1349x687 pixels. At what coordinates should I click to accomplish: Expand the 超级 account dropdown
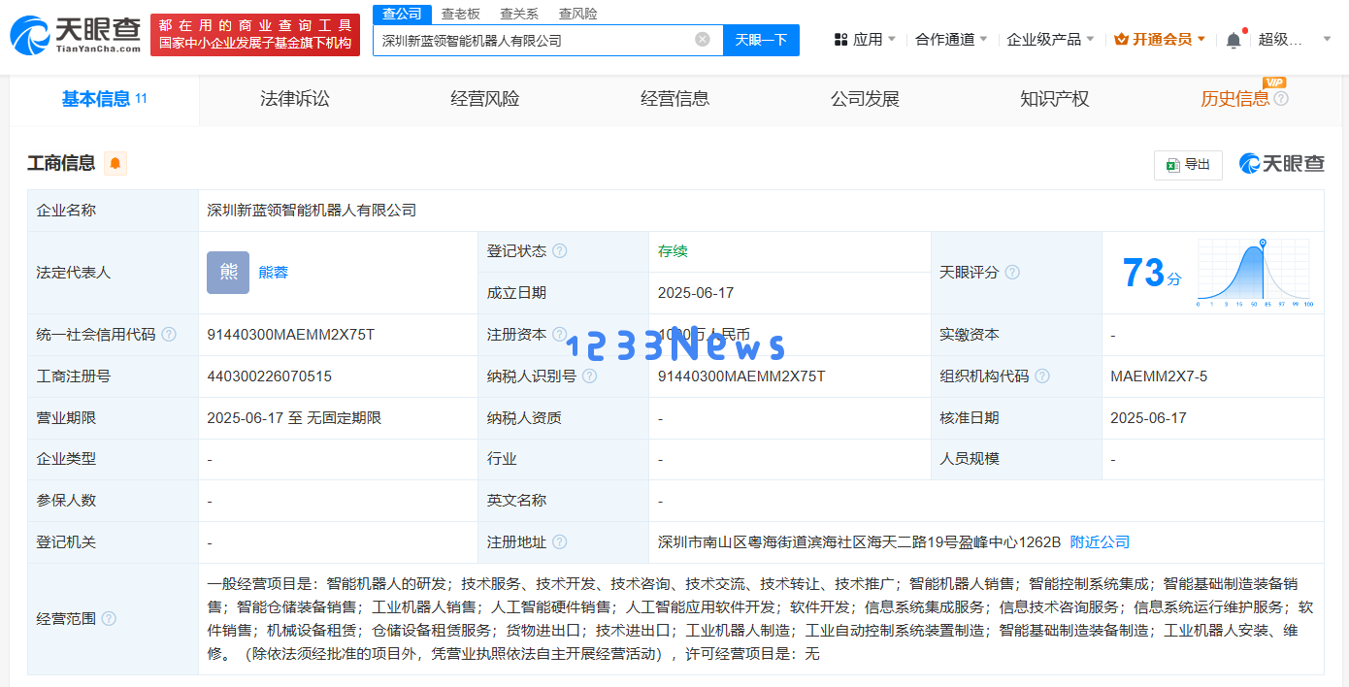pos(1296,40)
